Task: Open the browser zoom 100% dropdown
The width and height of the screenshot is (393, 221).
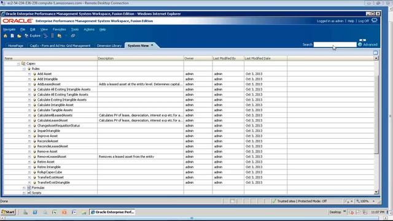Action: [373, 201]
